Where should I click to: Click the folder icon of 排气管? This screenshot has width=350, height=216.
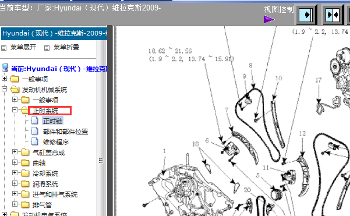pyautogui.click(x=25, y=204)
